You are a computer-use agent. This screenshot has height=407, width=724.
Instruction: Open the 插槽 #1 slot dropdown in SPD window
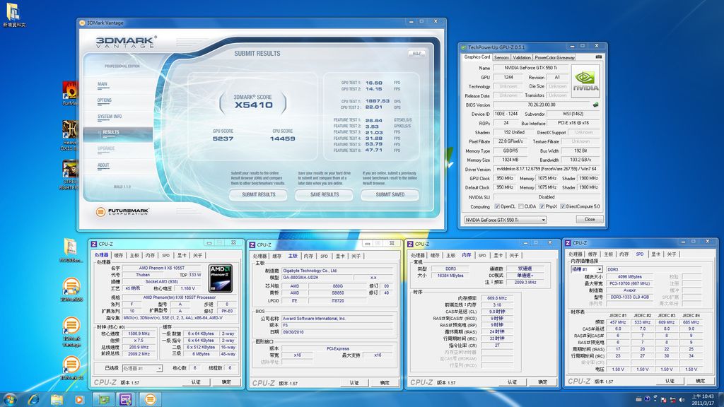click(586, 269)
